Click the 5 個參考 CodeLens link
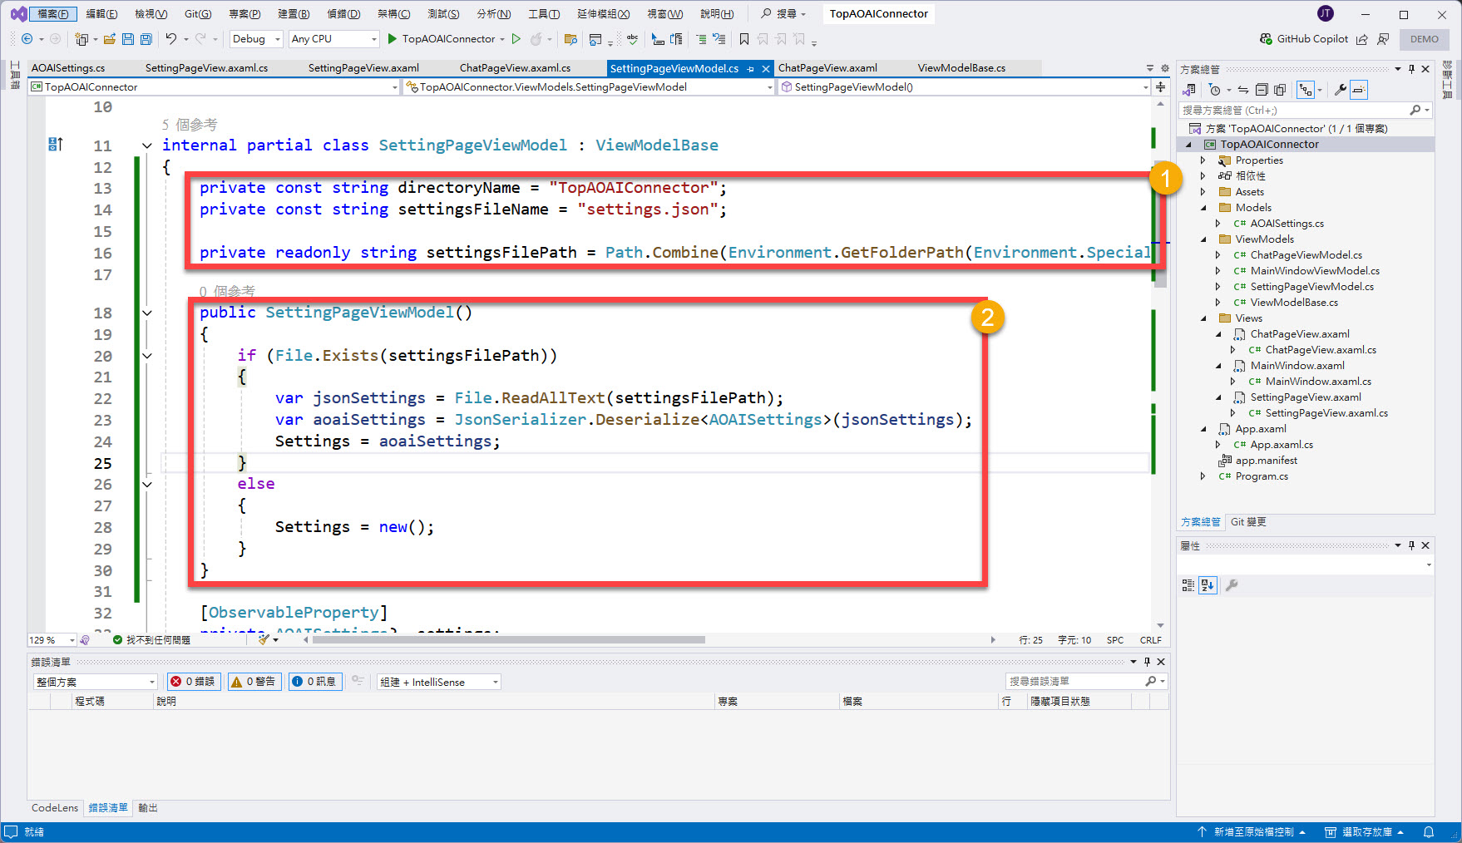The image size is (1462, 843). 190,125
